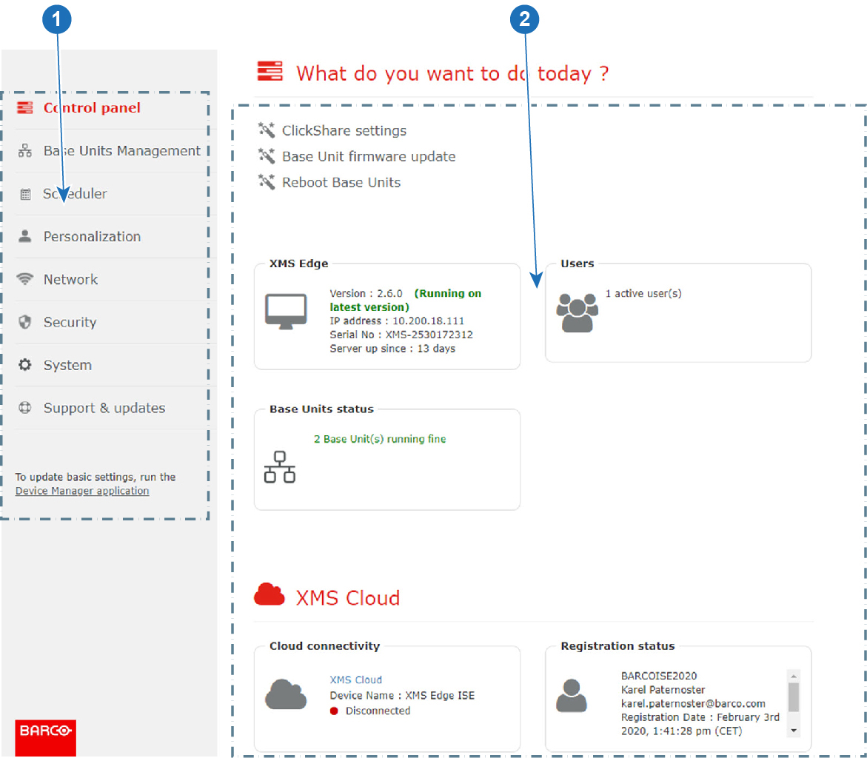Screen dimensions: 867x758
Task: Click the Serial No XMS-2530172312 text
Action: point(401,335)
